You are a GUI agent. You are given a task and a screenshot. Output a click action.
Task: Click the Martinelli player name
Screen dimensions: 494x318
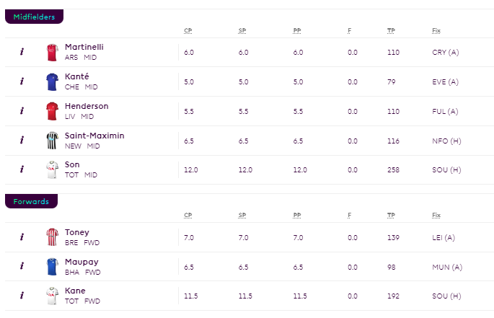(x=84, y=47)
